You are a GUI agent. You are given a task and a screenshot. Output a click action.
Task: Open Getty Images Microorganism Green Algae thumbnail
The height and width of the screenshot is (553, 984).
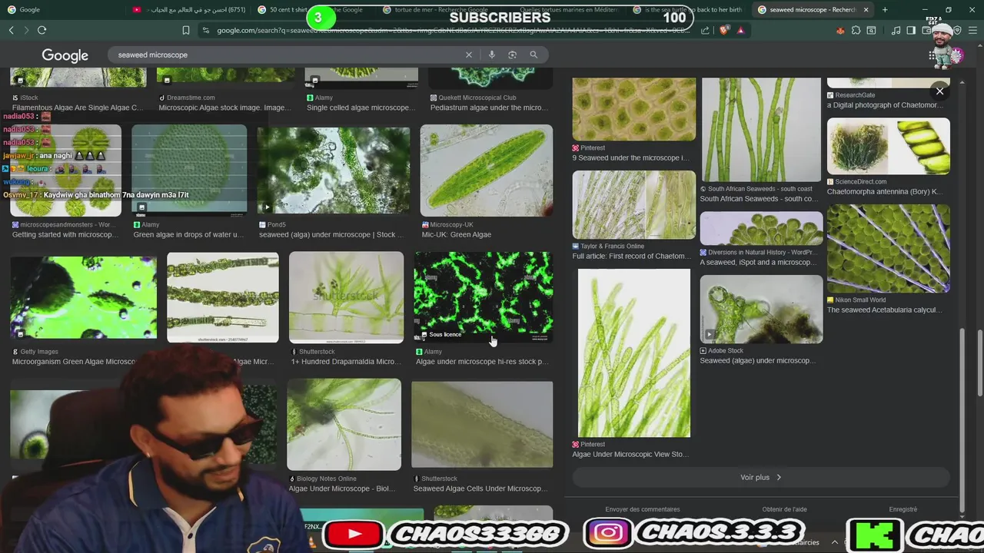tap(83, 298)
